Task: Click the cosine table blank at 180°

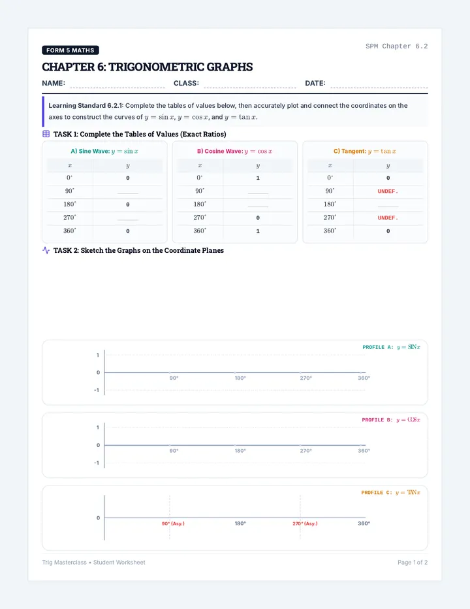Action: (x=258, y=205)
